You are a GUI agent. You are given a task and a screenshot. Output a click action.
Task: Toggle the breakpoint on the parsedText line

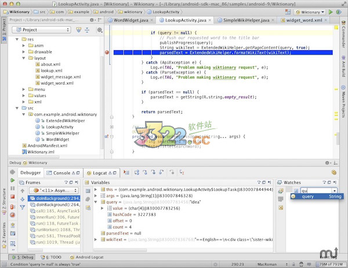(x=108, y=52)
